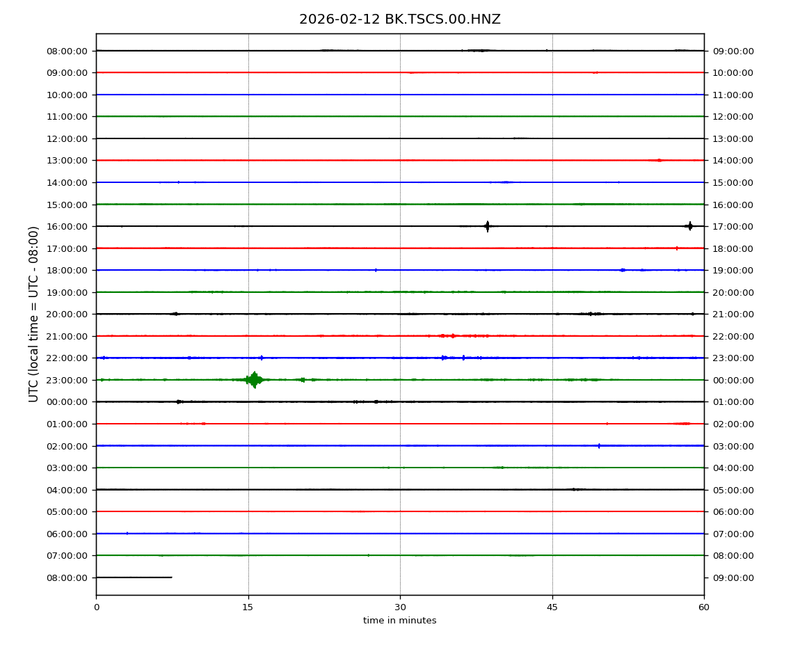The width and height of the screenshot is (800, 661).
Task: Click the large green seismic event burst
Action: [x=254, y=380]
